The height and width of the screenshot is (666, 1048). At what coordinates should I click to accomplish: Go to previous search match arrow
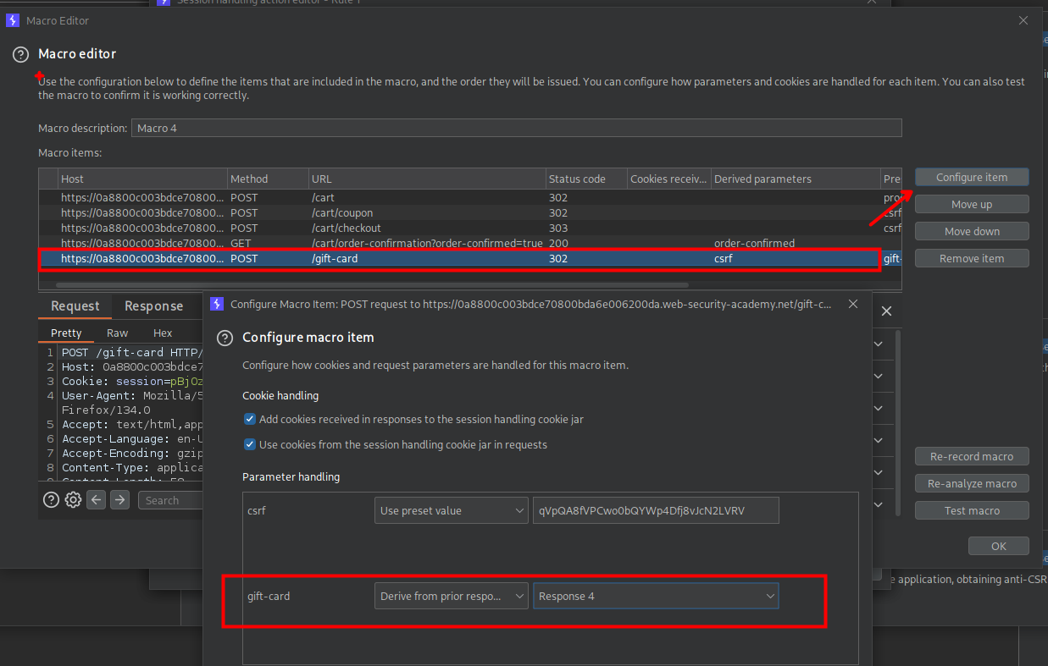coord(97,500)
